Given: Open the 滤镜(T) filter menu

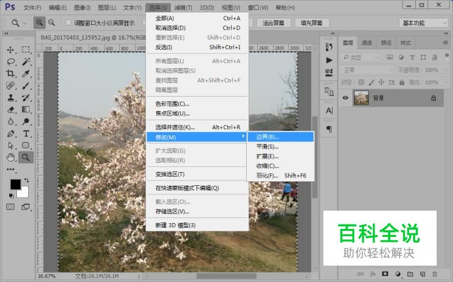Looking at the screenshot, I should (x=183, y=7).
